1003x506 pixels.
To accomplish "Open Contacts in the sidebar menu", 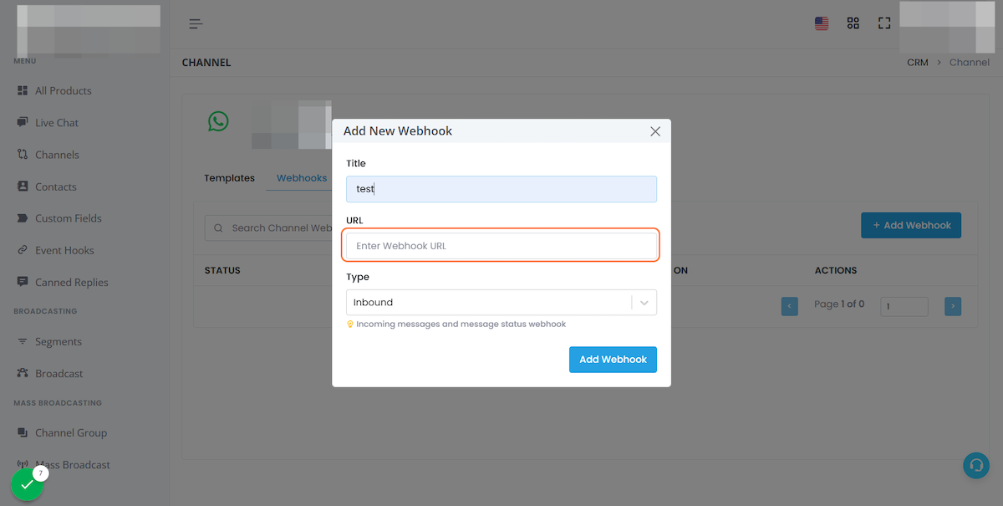I will pos(55,187).
